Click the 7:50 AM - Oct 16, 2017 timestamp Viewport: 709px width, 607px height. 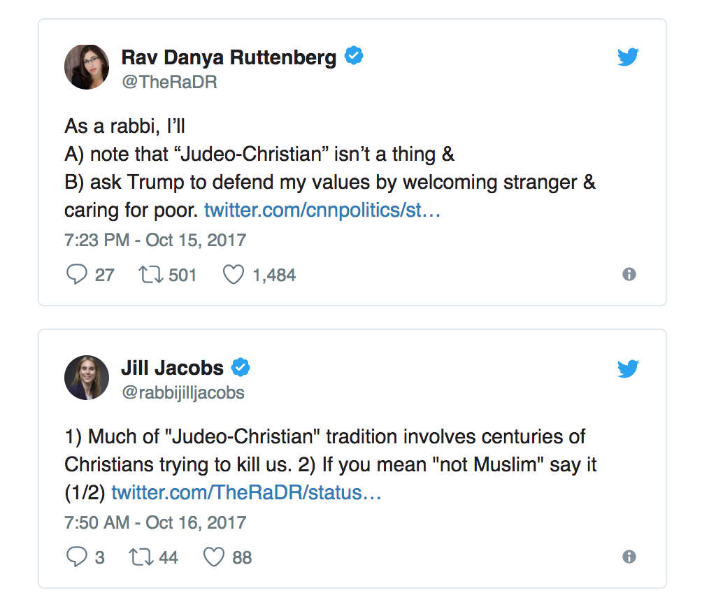pos(155,522)
